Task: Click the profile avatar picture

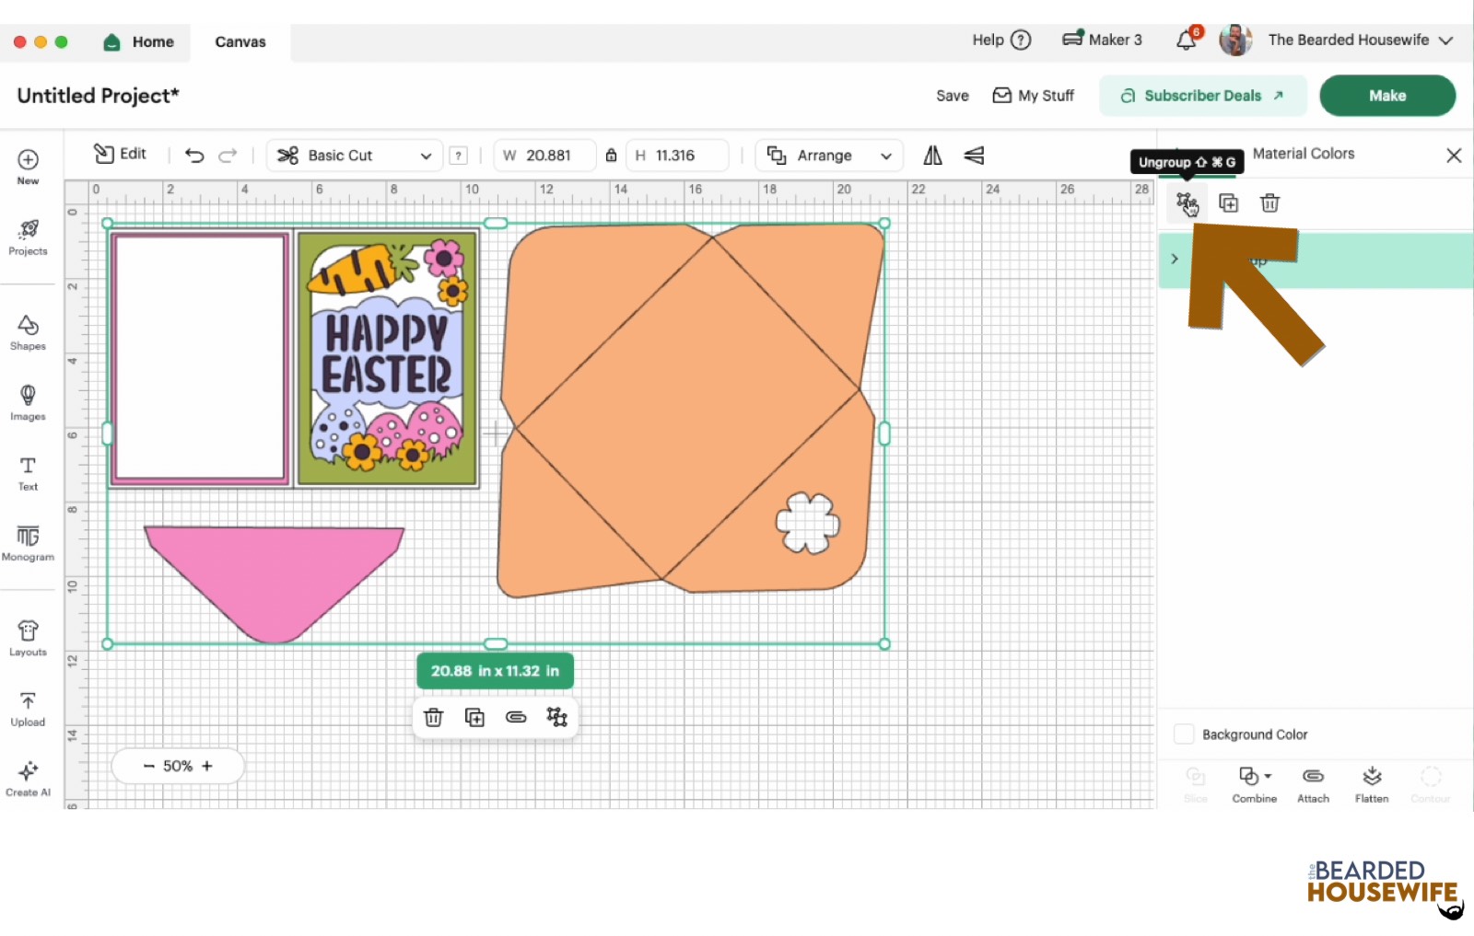Action: [1235, 40]
